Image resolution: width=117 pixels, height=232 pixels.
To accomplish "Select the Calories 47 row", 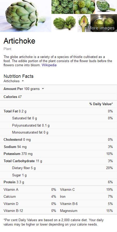I will pyautogui.click(x=58, y=97).
